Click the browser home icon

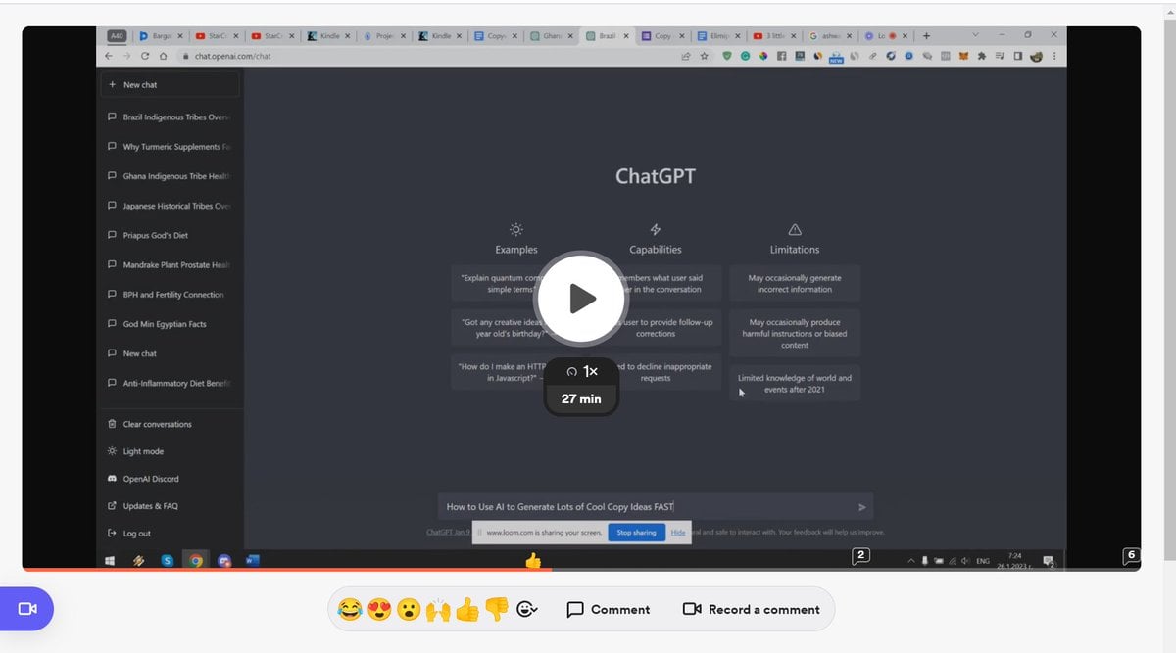163,56
